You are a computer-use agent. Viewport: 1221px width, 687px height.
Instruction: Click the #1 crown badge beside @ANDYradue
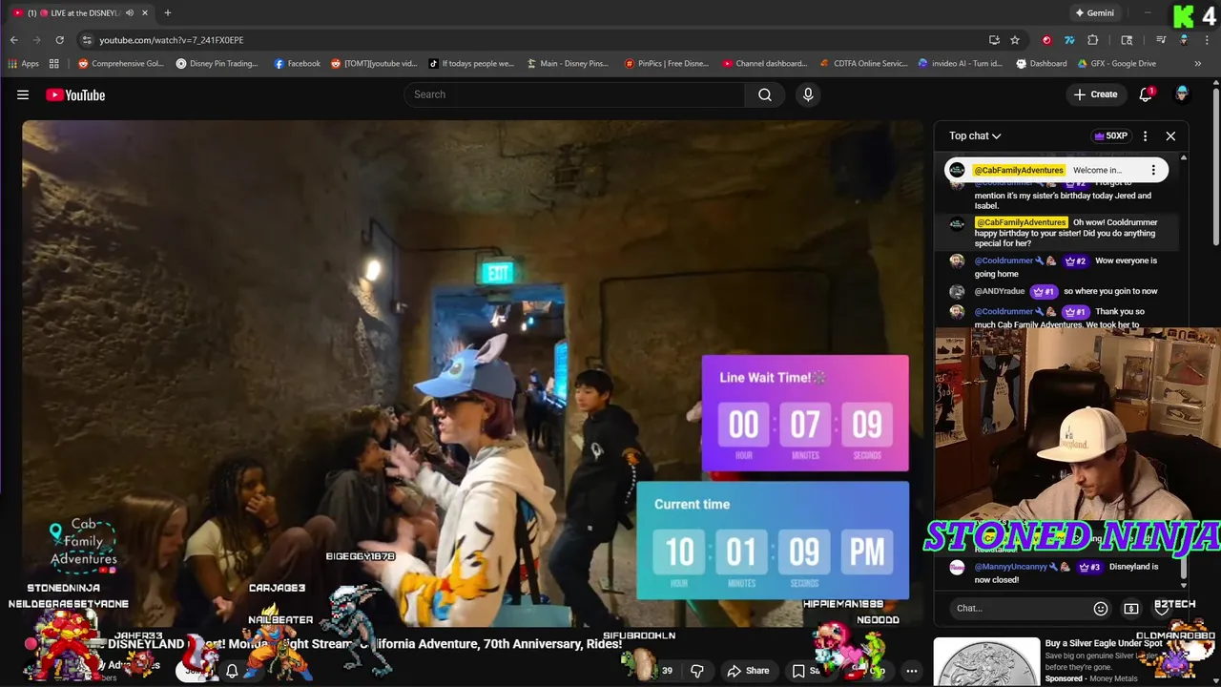pyautogui.click(x=1044, y=292)
